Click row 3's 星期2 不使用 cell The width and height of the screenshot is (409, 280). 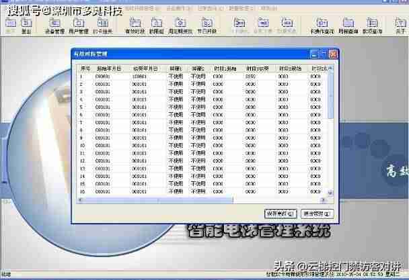(198, 92)
